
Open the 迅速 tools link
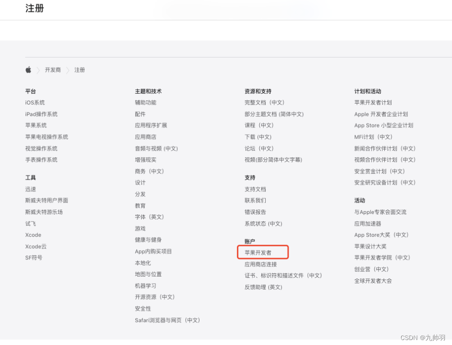point(31,189)
